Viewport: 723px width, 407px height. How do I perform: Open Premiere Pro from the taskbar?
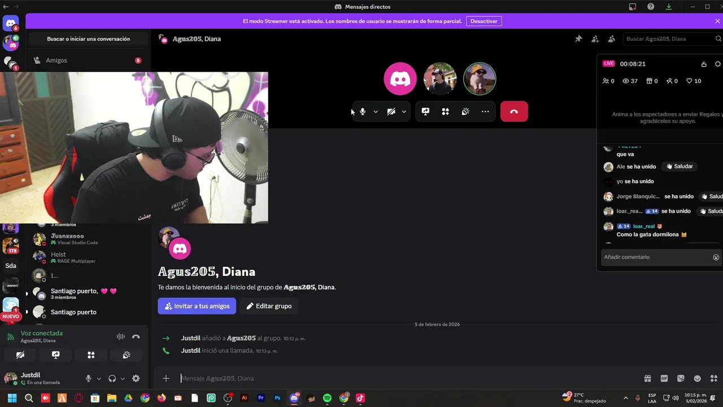261,398
